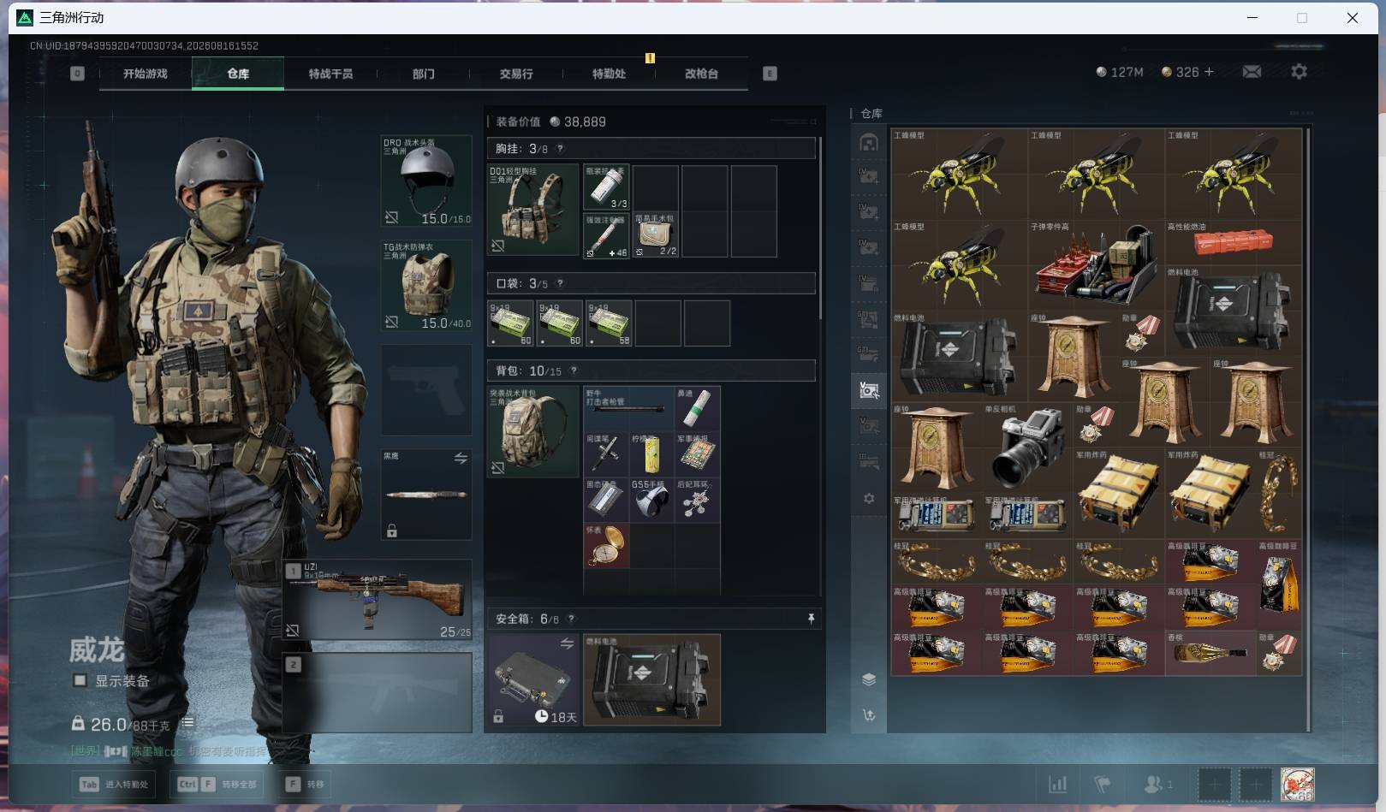The width and height of the screenshot is (1386, 812).
Task: Click the empty pistol slot
Action: coord(426,390)
